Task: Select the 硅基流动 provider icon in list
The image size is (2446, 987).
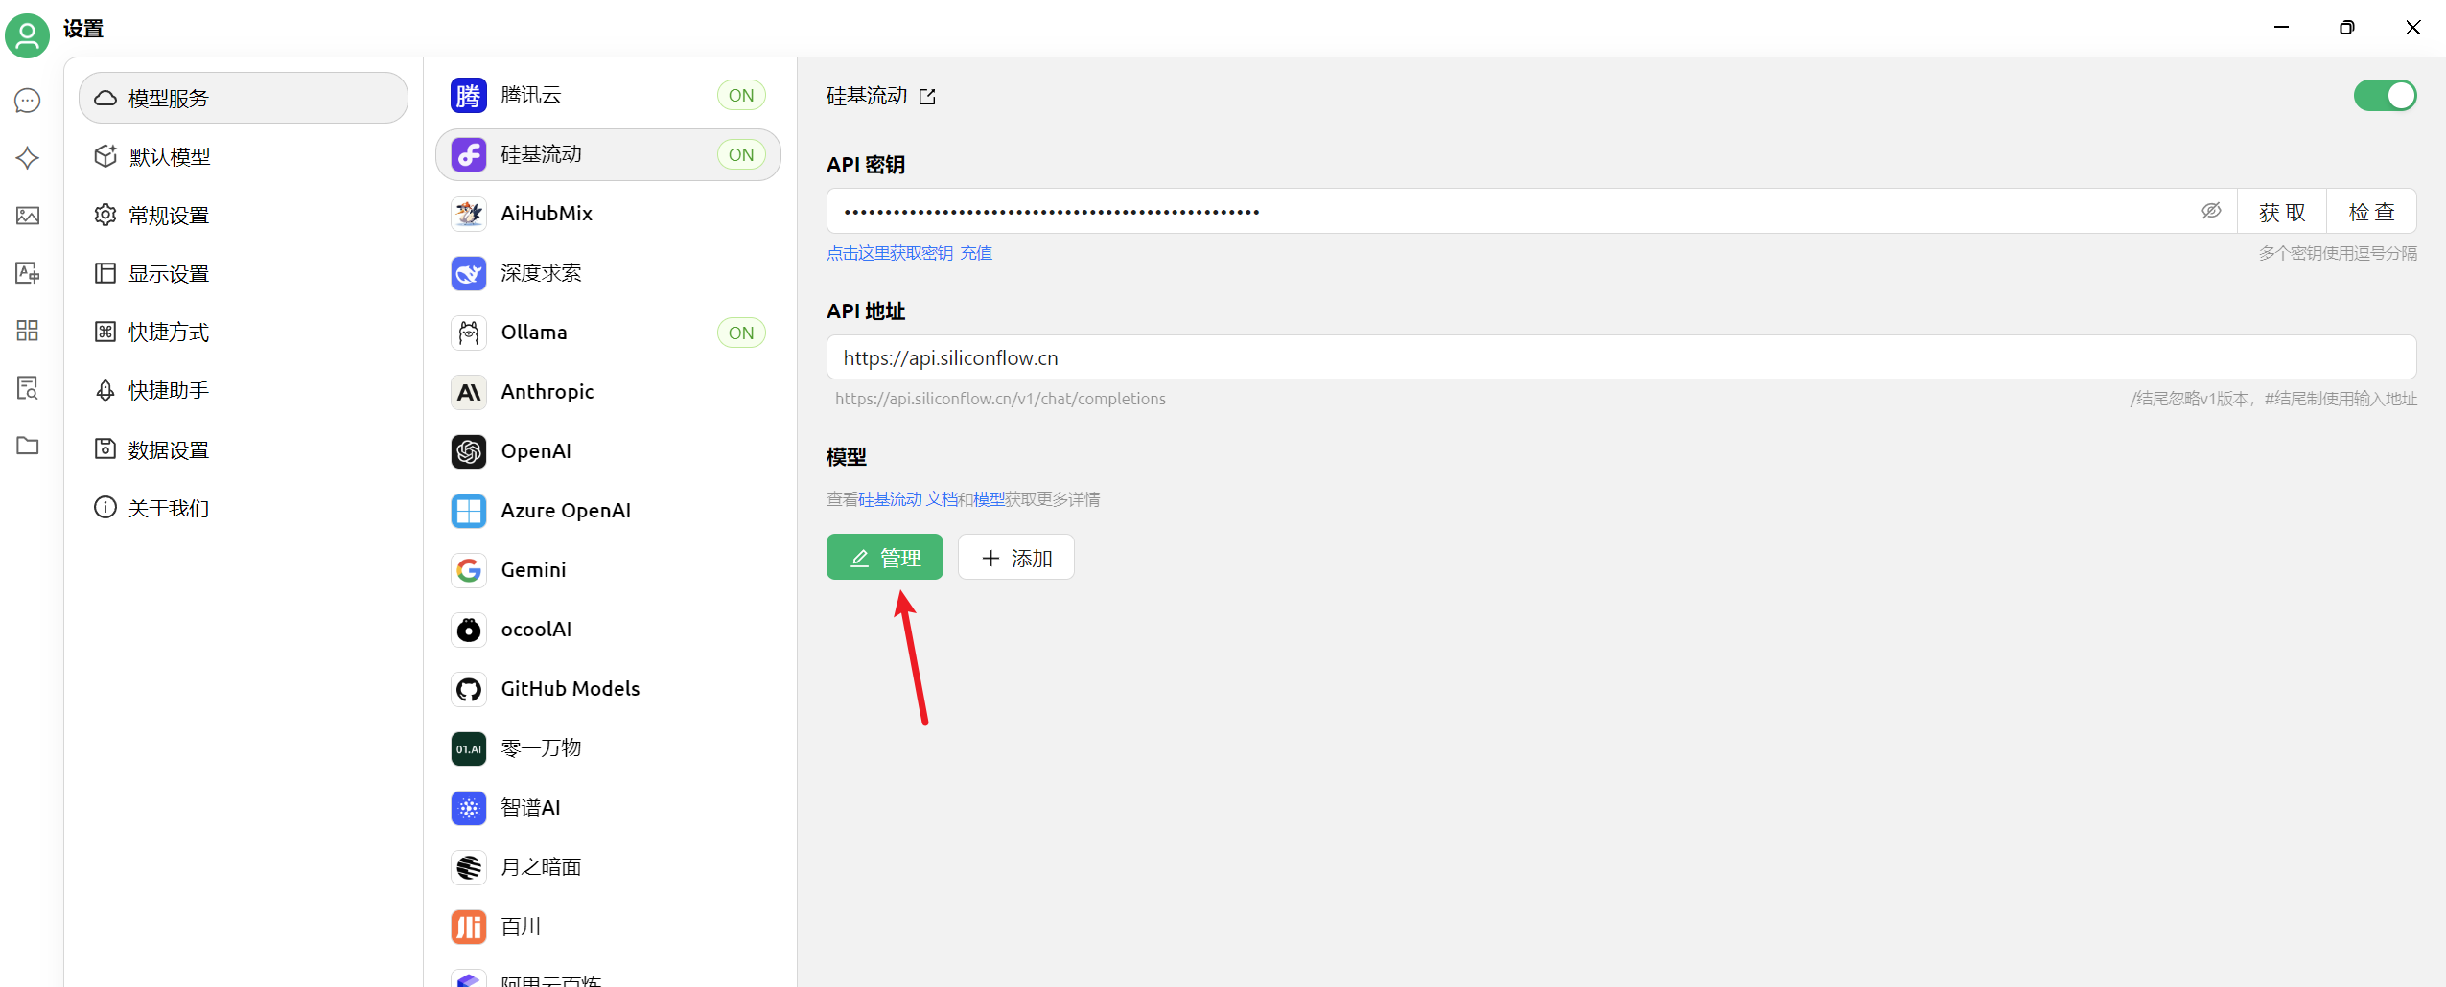Action: [x=469, y=155]
